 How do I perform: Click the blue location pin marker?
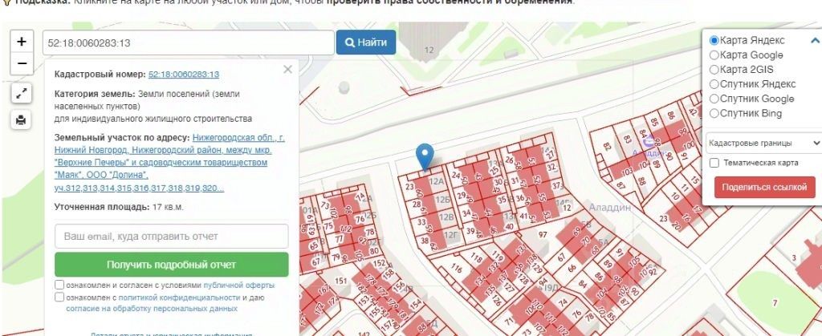pos(425,157)
